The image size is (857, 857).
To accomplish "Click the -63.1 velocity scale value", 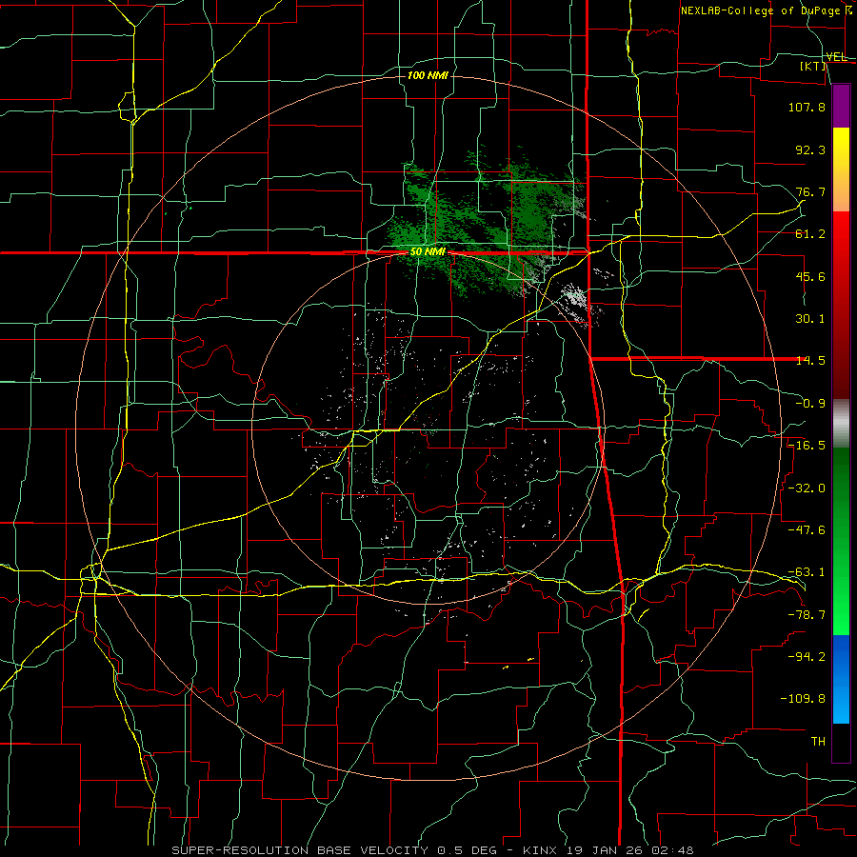I will click(x=807, y=572).
